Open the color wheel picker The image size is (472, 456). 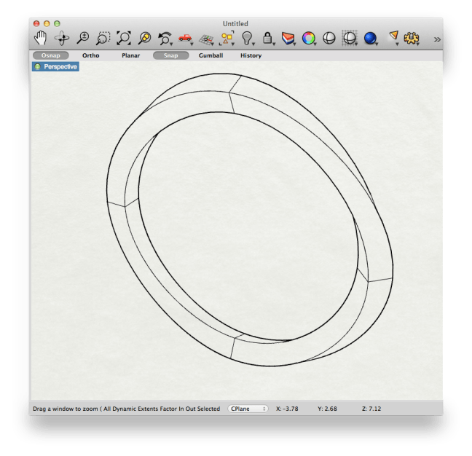click(x=308, y=38)
